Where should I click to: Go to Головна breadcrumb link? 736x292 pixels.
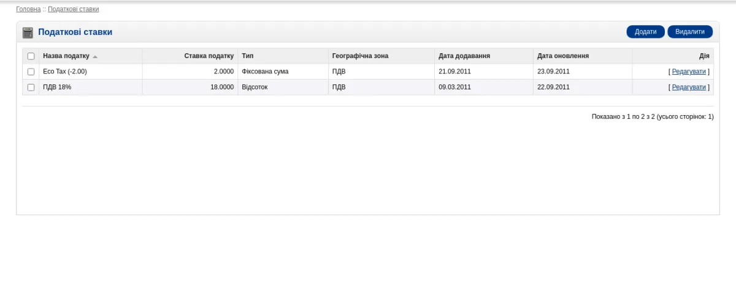28,9
